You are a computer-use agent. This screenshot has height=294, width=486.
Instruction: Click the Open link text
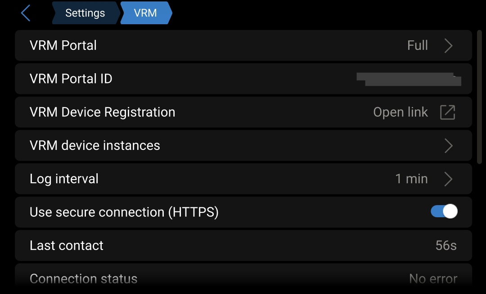(x=400, y=112)
